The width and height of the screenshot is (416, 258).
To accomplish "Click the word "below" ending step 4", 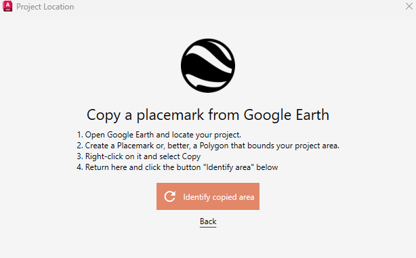I will (267, 167).
